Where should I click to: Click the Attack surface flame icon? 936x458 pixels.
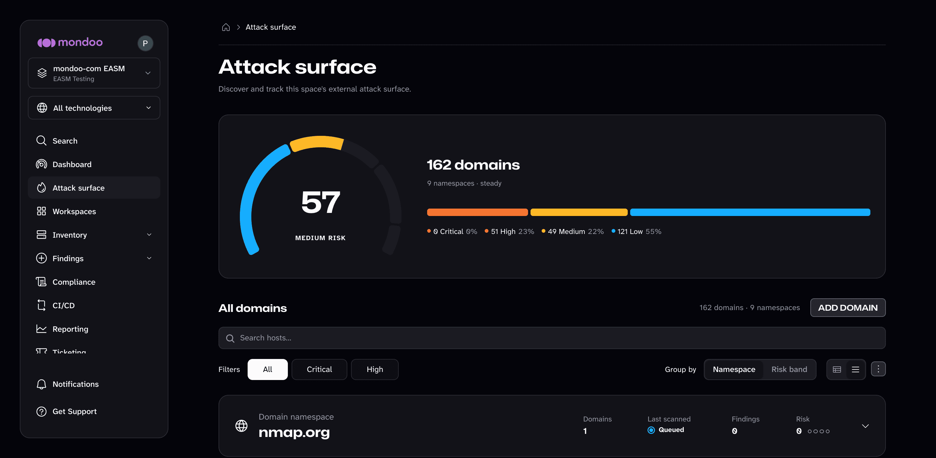click(x=41, y=188)
